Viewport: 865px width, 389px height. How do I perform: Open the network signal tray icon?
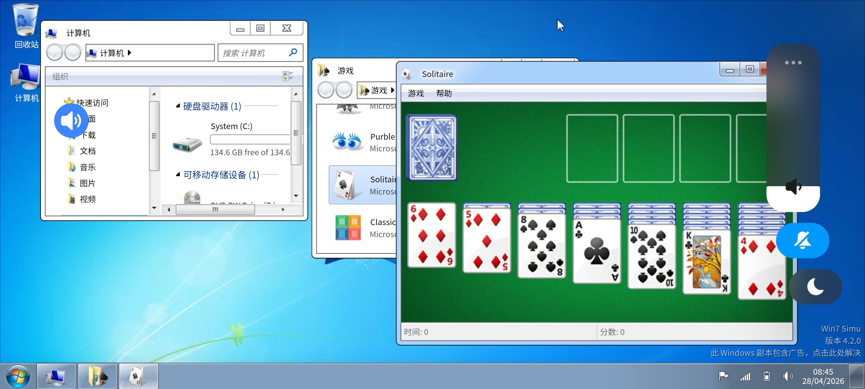pyautogui.click(x=745, y=376)
